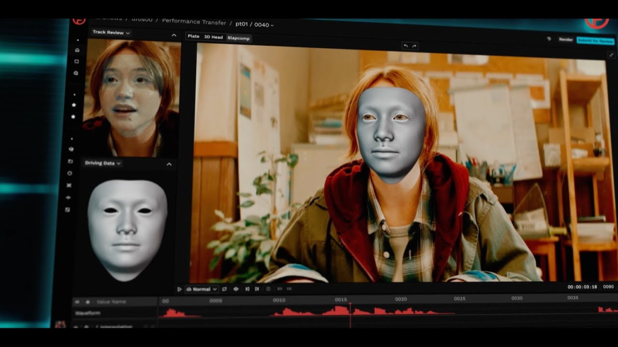Click the home icon in left sidebar
The height and width of the screenshot is (347, 618).
[x=77, y=50]
